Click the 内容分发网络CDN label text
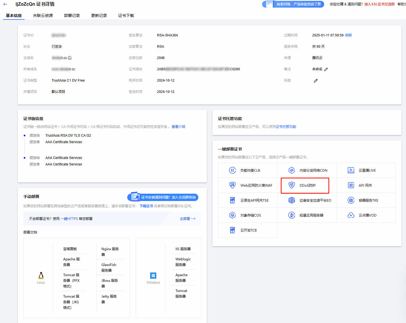This screenshot has width=406, height=323. (313, 171)
